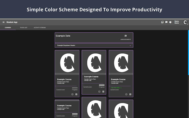Open Example Course title on second-row left card
The height and width of the screenshot is (118, 189).
tap(64, 106)
